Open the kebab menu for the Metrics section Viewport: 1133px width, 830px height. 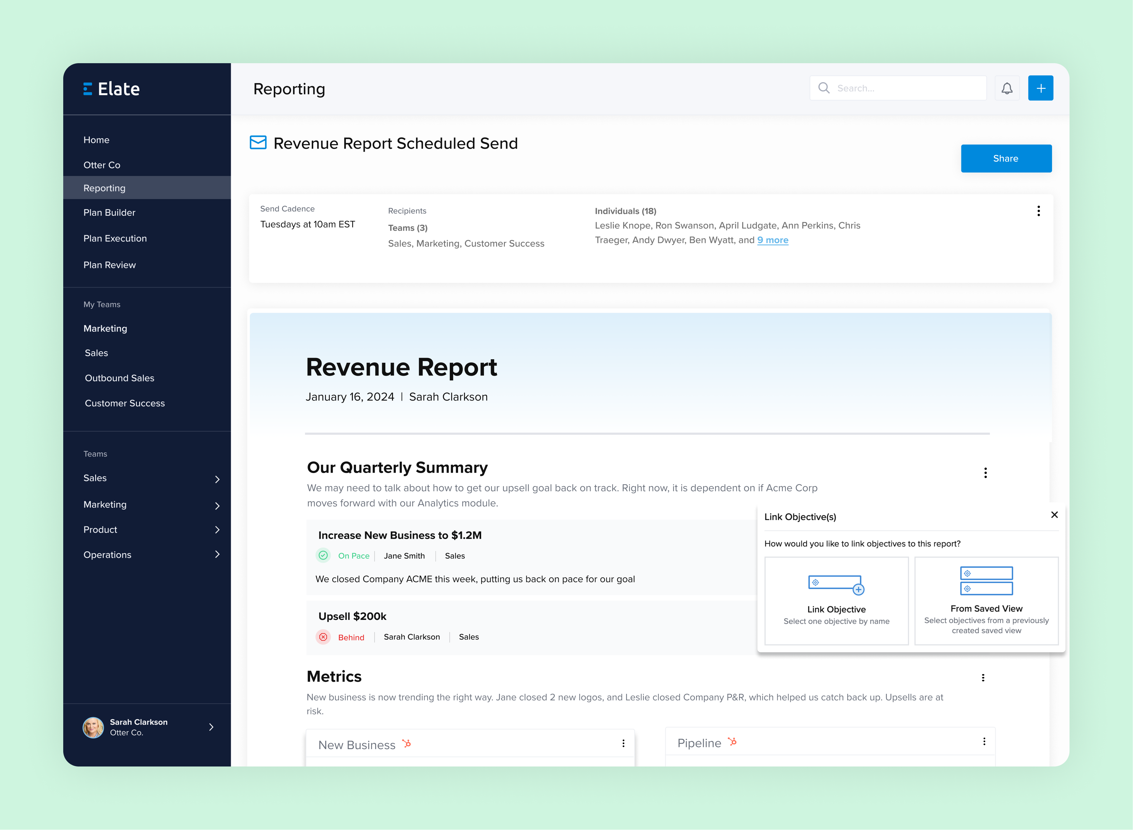pos(983,677)
